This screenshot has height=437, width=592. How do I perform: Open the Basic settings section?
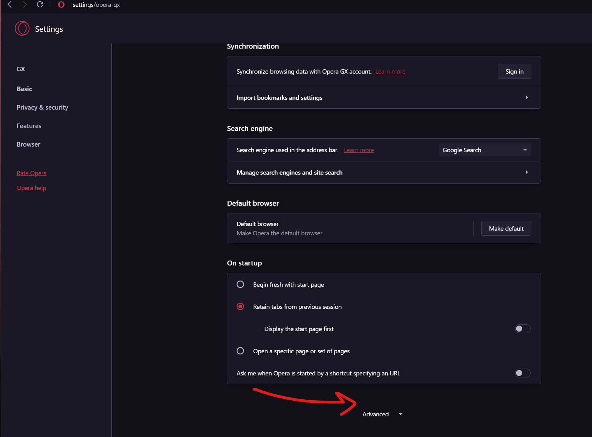(24, 89)
